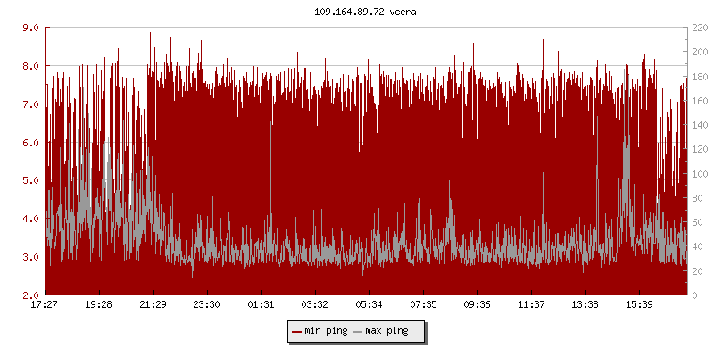The width and height of the screenshot is (714, 357).
Task: Click the 17:27 time axis label
Action: click(x=45, y=305)
